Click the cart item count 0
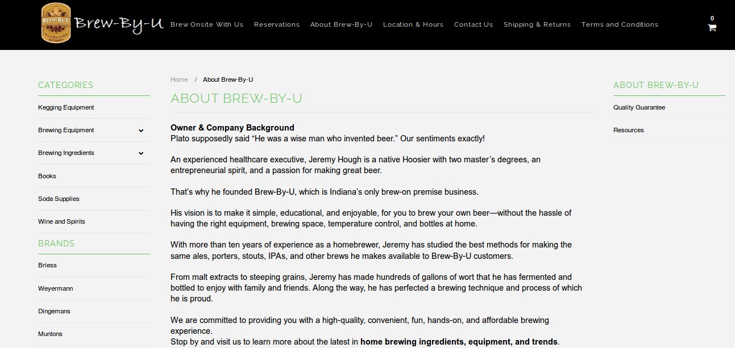Screen dimensions: 735x348 coord(712,19)
